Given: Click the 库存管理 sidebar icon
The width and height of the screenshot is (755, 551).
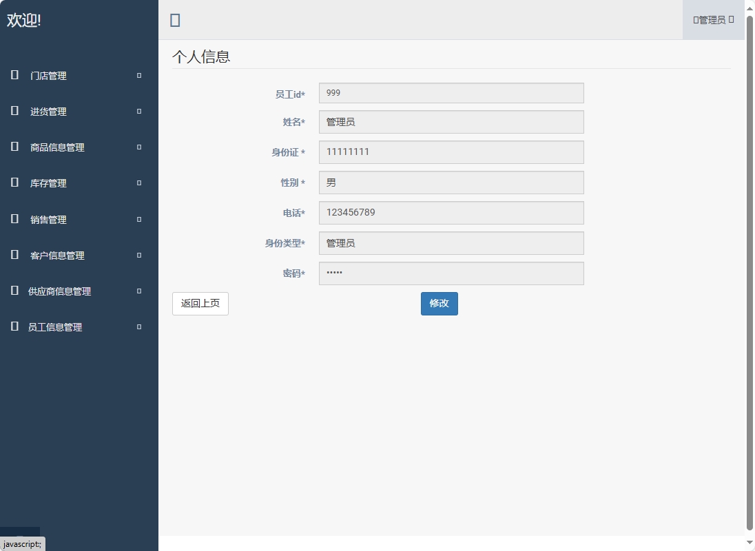Looking at the screenshot, I should point(14,183).
